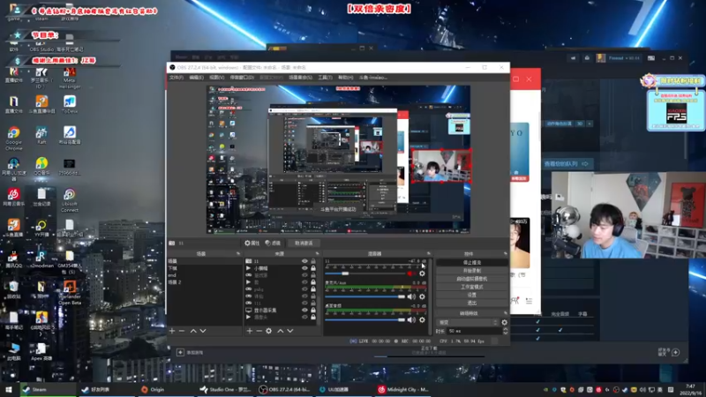Add a new scene with plus icon
The width and height of the screenshot is (706, 397).
point(172,331)
